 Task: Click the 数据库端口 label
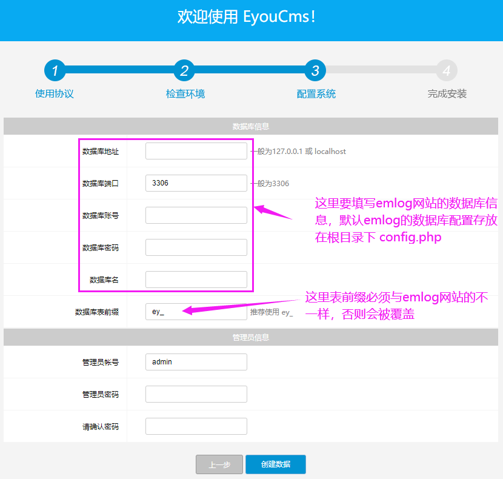101,183
